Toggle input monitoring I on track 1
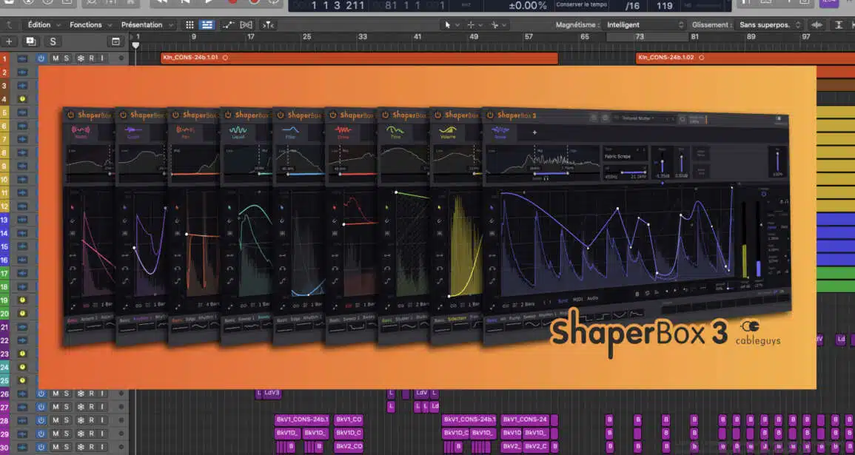This screenshot has height=455, width=855. (x=102, y=58)
